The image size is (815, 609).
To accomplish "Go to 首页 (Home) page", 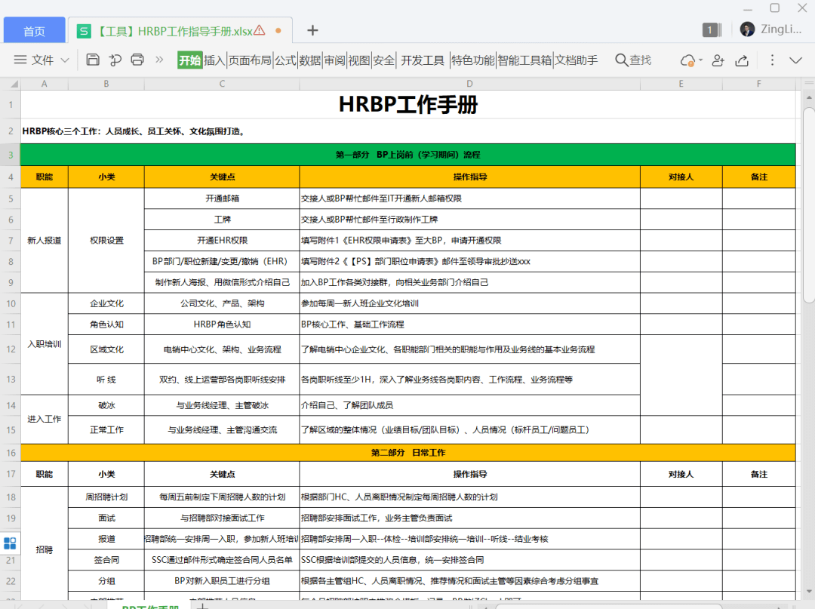I will (32, 29).
